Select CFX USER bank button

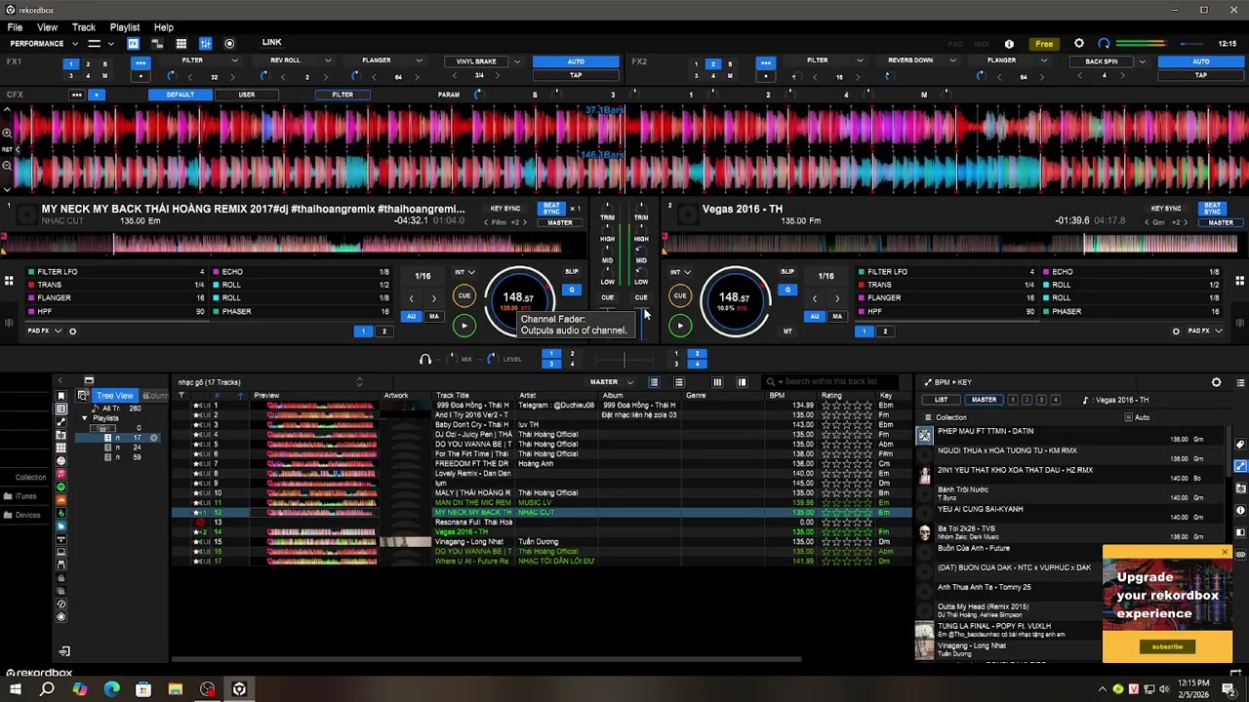247,95
